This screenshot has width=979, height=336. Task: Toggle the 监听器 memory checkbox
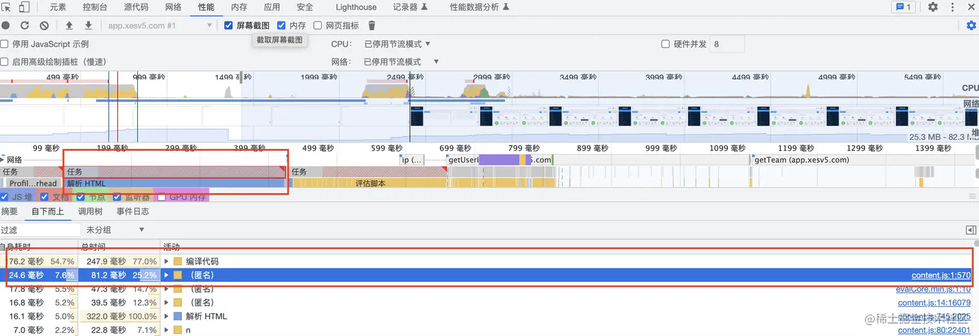pyautogui.click(x=117, y=197)
